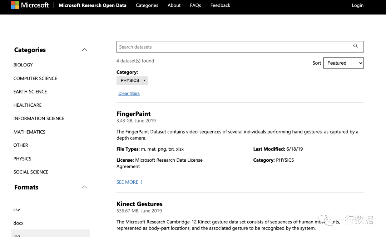386x237 pixels.
Task: Click '536.67 MB, June 2019' text
Action: coord(139,211)
